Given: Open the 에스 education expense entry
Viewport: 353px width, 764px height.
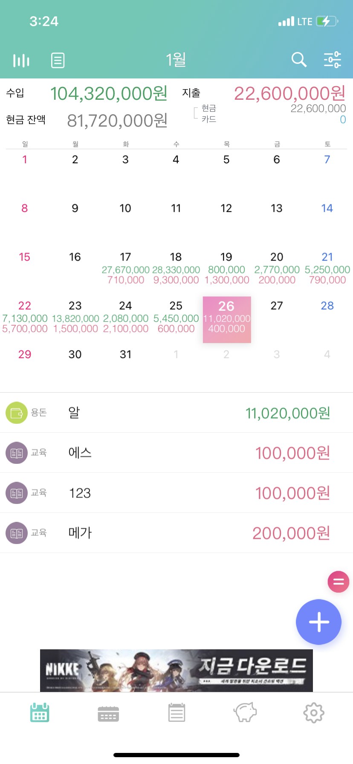Looking at the screenshot, I should tap(176, 453).
